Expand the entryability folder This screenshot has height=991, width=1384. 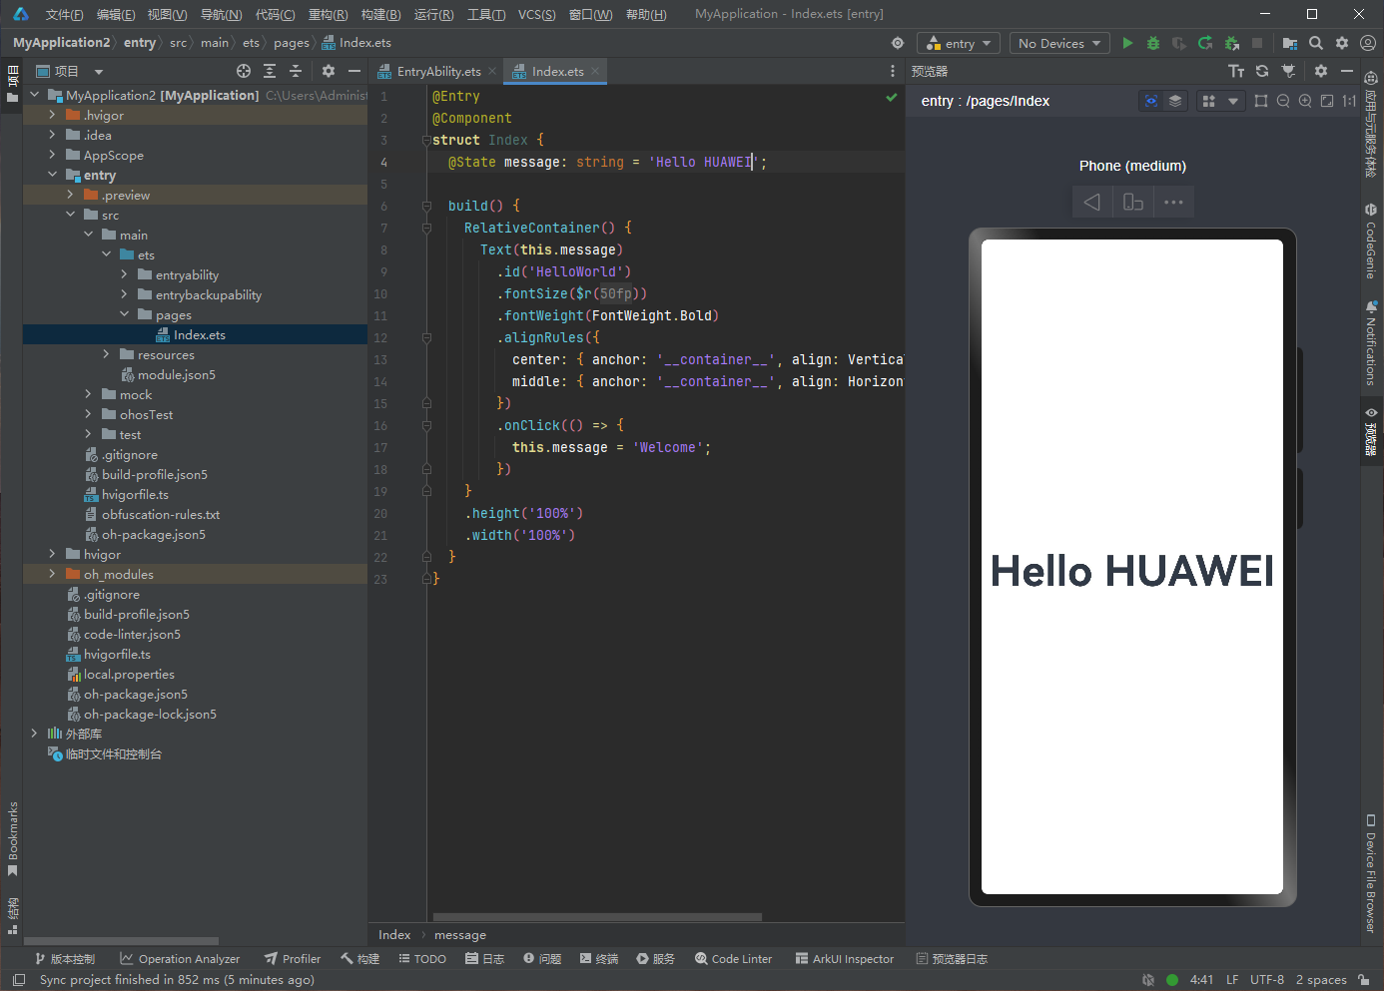[124, 274]
